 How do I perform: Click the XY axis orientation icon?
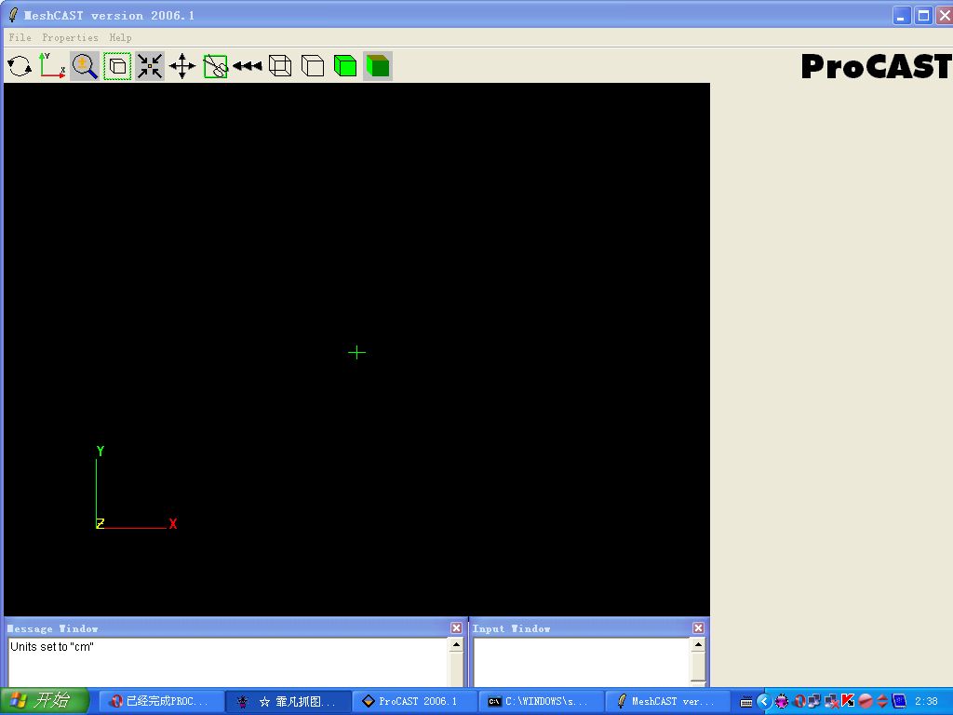coord(52,66)
